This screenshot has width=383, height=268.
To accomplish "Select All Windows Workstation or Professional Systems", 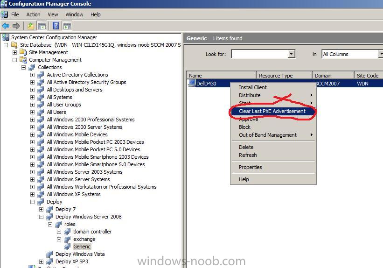I will [102, 187].
